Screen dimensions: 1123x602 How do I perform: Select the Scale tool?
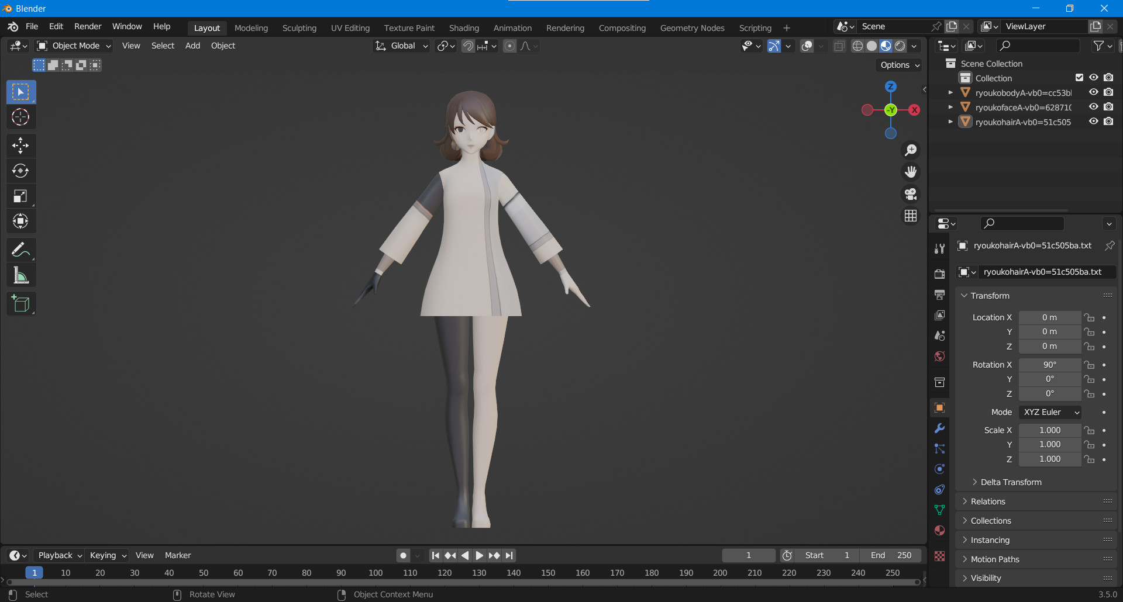21,196
